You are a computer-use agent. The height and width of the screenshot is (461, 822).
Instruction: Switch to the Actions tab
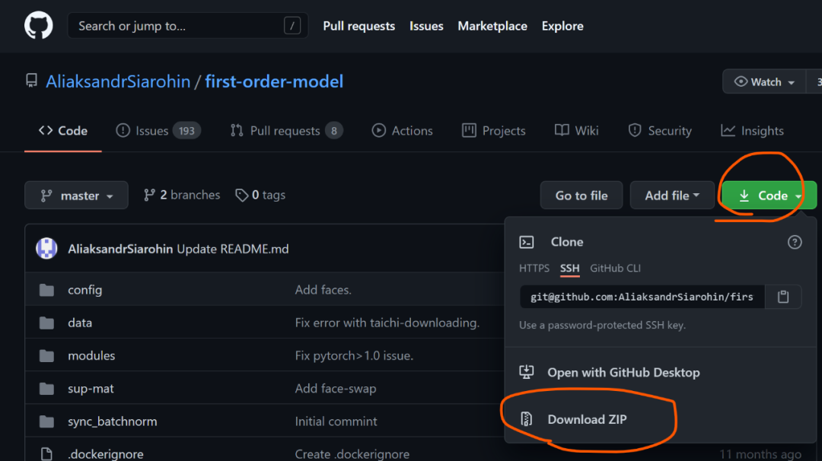(x=402, y=131)
